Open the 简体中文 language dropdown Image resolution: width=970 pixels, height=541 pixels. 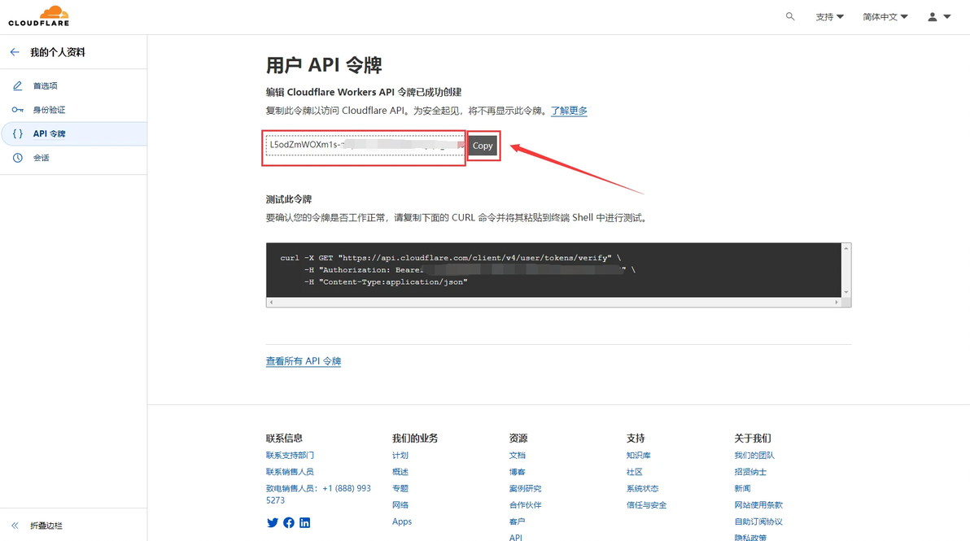point(885,17)
